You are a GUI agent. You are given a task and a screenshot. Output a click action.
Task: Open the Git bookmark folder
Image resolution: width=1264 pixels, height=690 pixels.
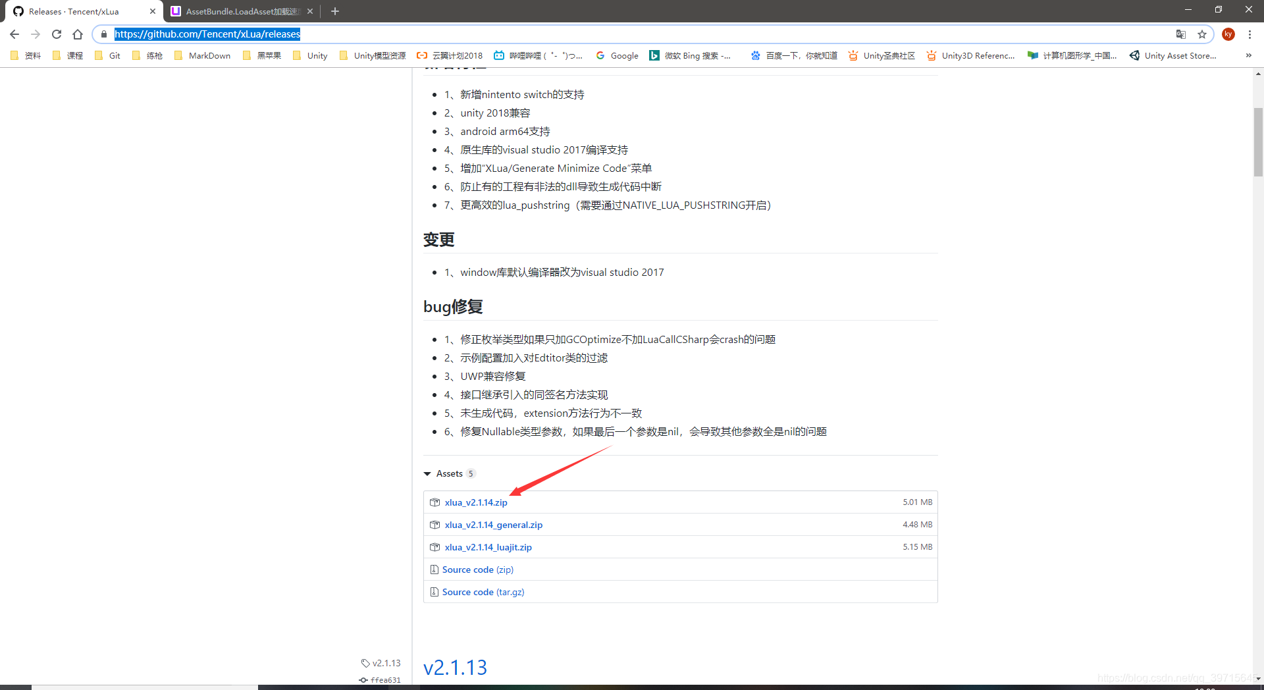108,55
